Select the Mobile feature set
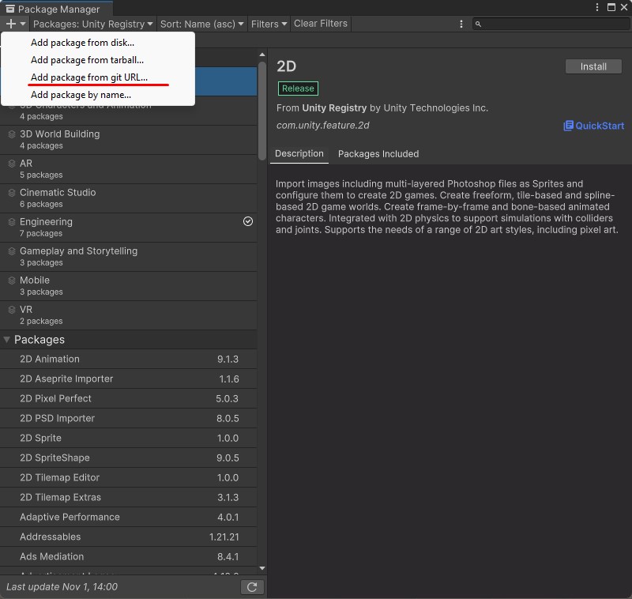 128,286
